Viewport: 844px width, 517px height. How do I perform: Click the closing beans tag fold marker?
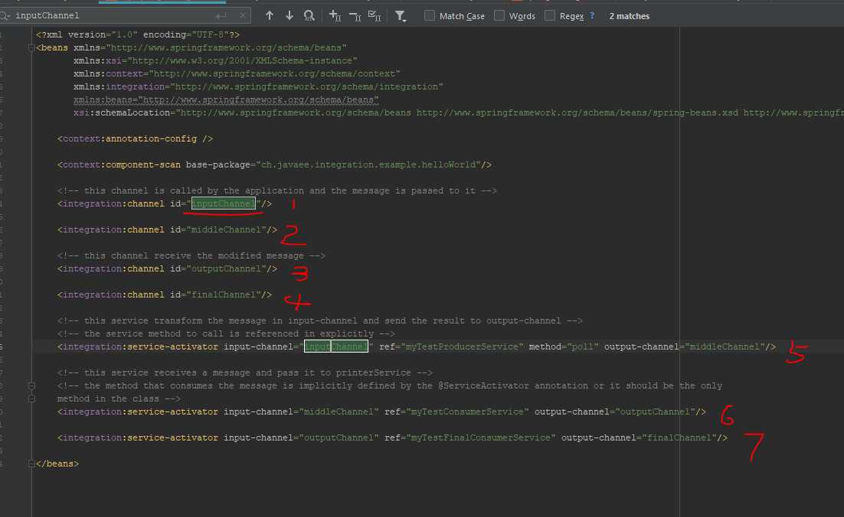pyautogui.click(x=31, y=463)
